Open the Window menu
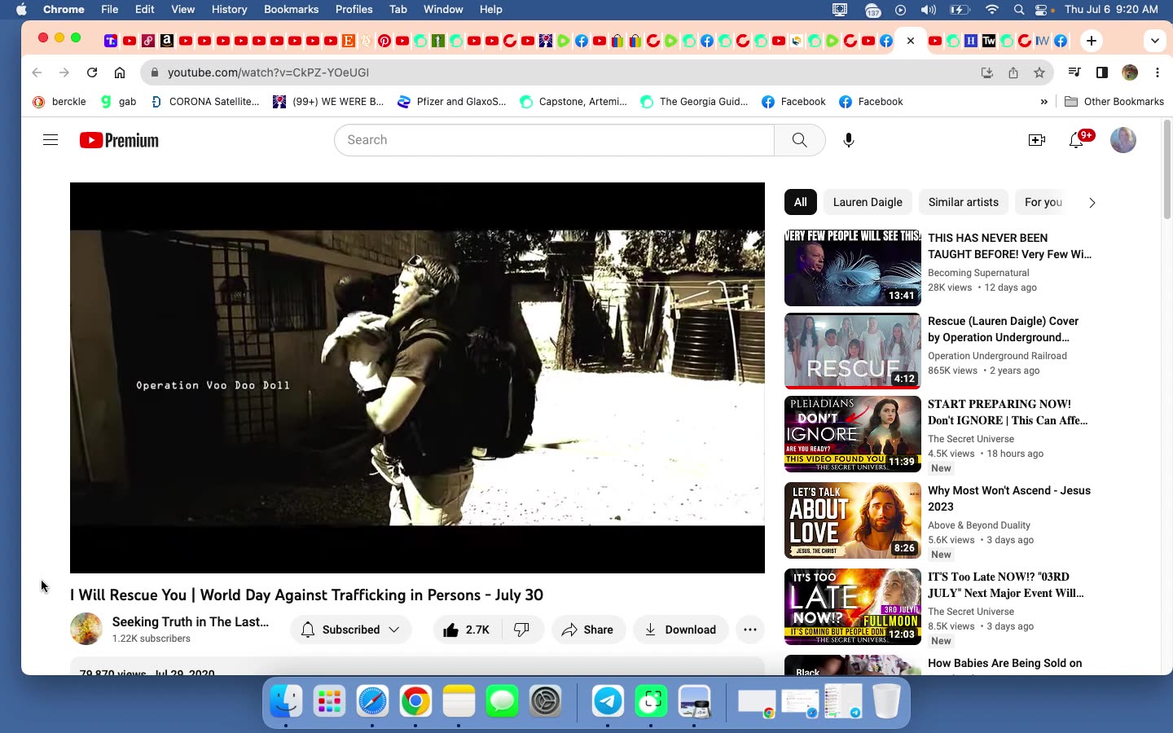This screenshot has height=733, width=1173. [443, 10]
